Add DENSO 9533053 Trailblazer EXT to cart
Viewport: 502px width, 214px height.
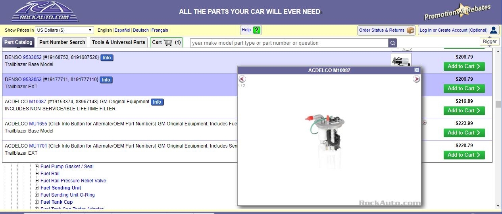point(464,89)
